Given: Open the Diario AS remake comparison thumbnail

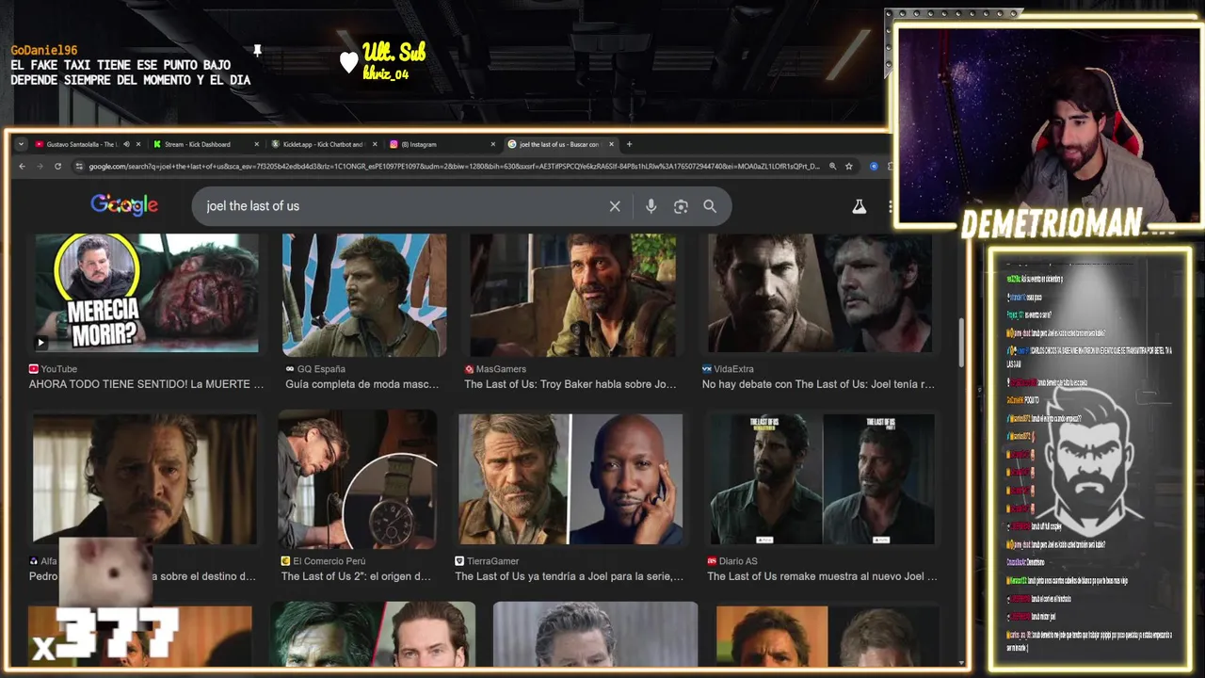Looking at the screenshot, I should (x=822, y=478).
